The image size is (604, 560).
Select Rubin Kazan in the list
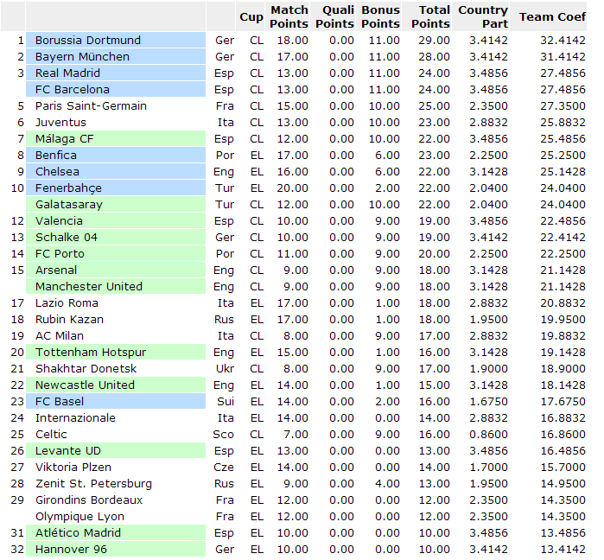[x=69, y=320]
